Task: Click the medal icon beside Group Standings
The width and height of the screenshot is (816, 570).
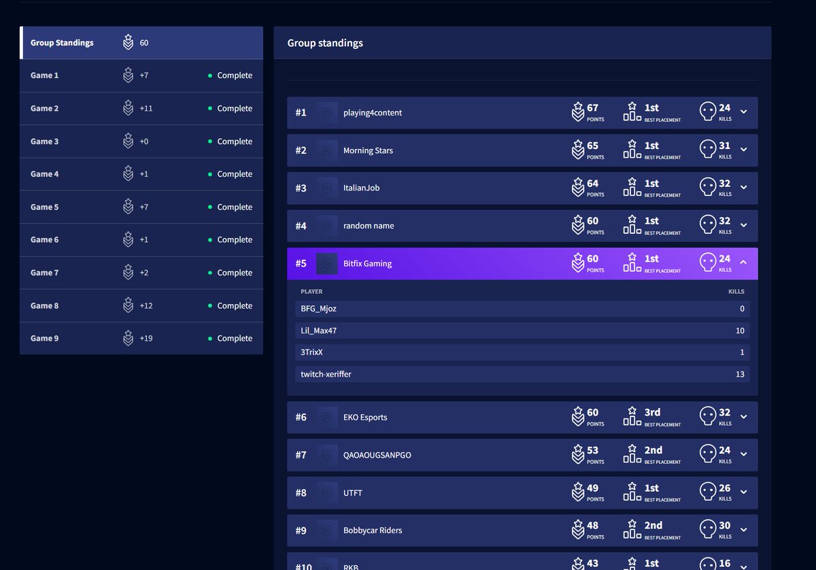Action: click(128, 42)
